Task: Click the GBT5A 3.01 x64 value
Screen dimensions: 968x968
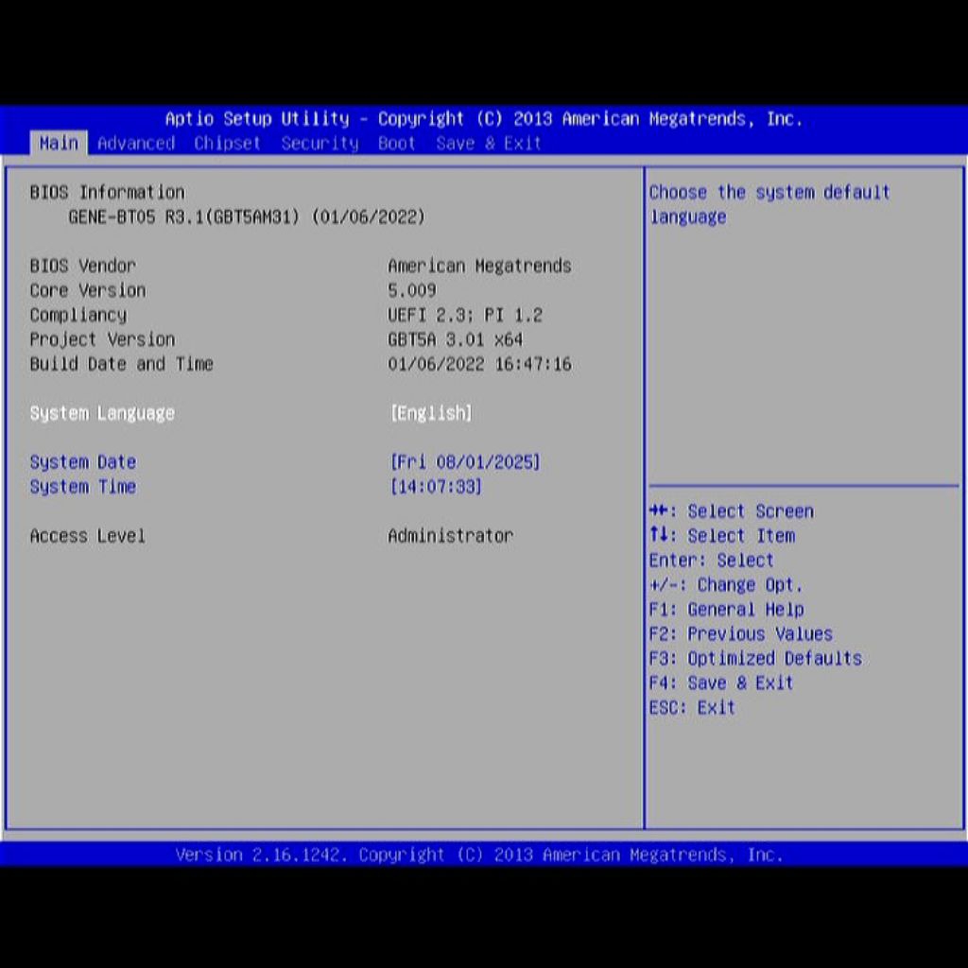Action: pos(455,339)
